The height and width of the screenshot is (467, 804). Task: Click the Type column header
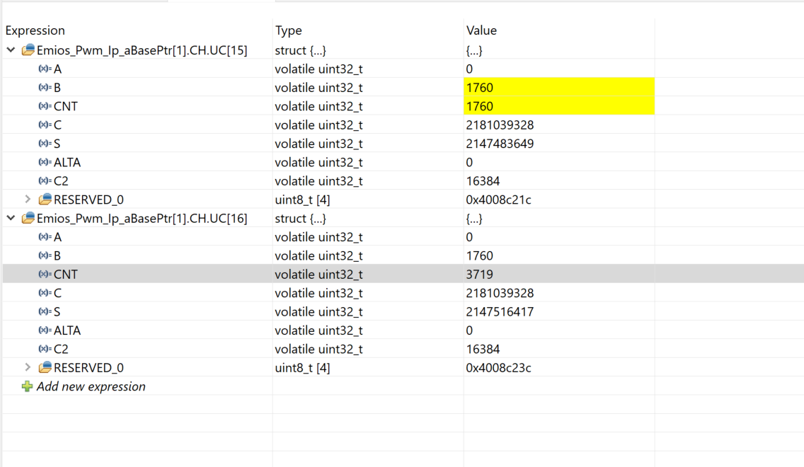(x=289, y=30)
